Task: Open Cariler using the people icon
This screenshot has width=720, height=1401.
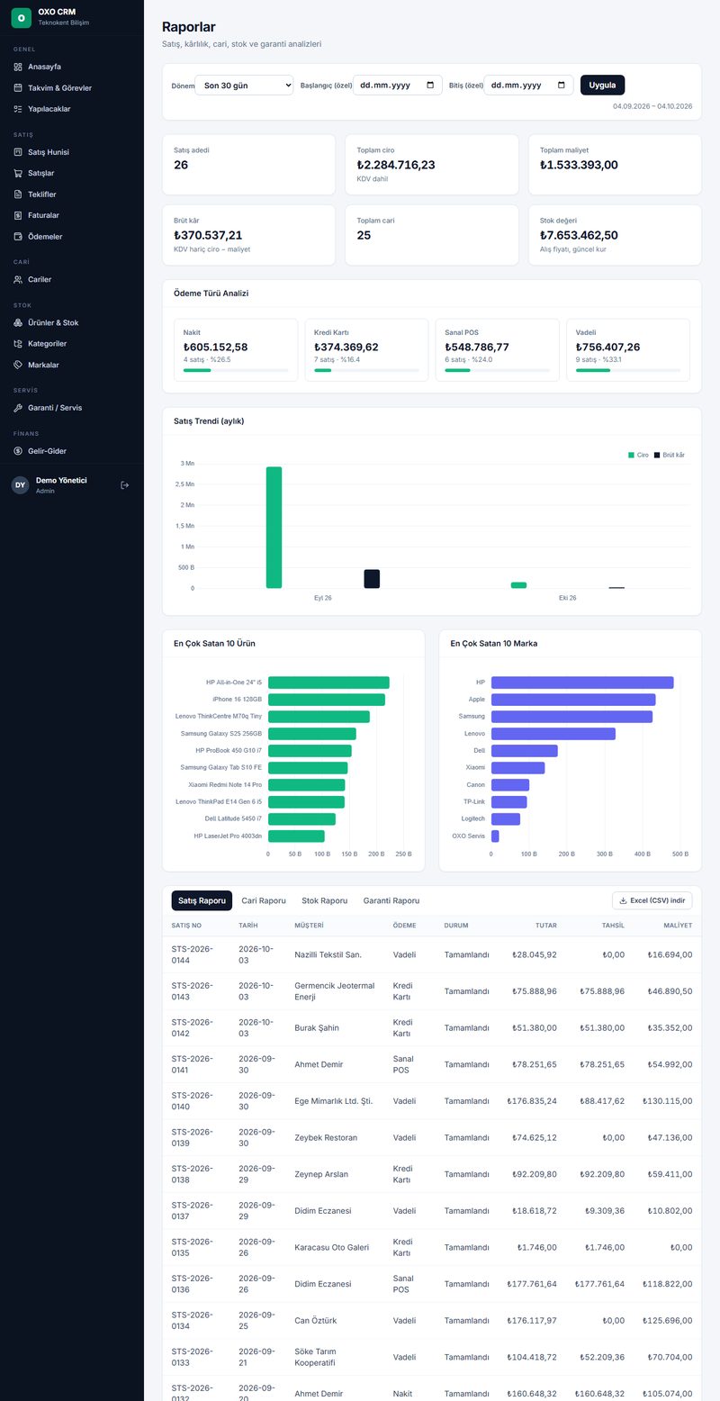Action: pyautogui.click(x=18, y=279)
